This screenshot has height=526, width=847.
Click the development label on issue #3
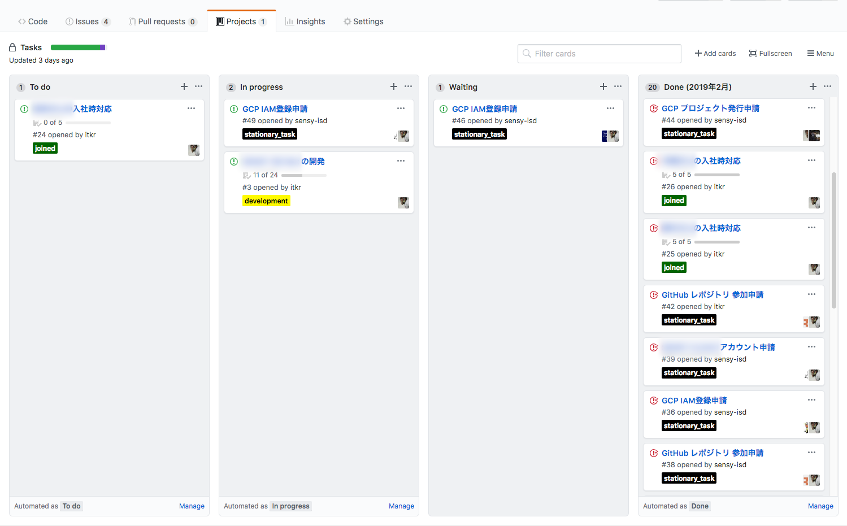266,201
